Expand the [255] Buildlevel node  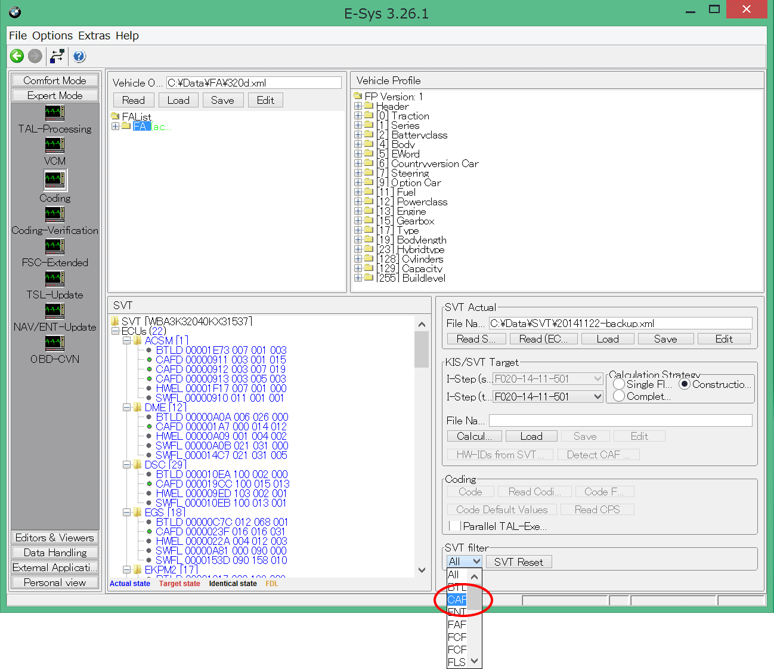point(358,278)
